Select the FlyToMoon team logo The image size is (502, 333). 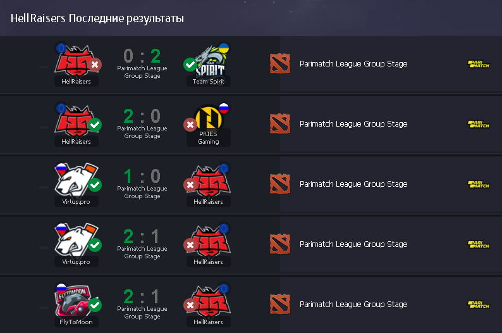click(73, 301)
